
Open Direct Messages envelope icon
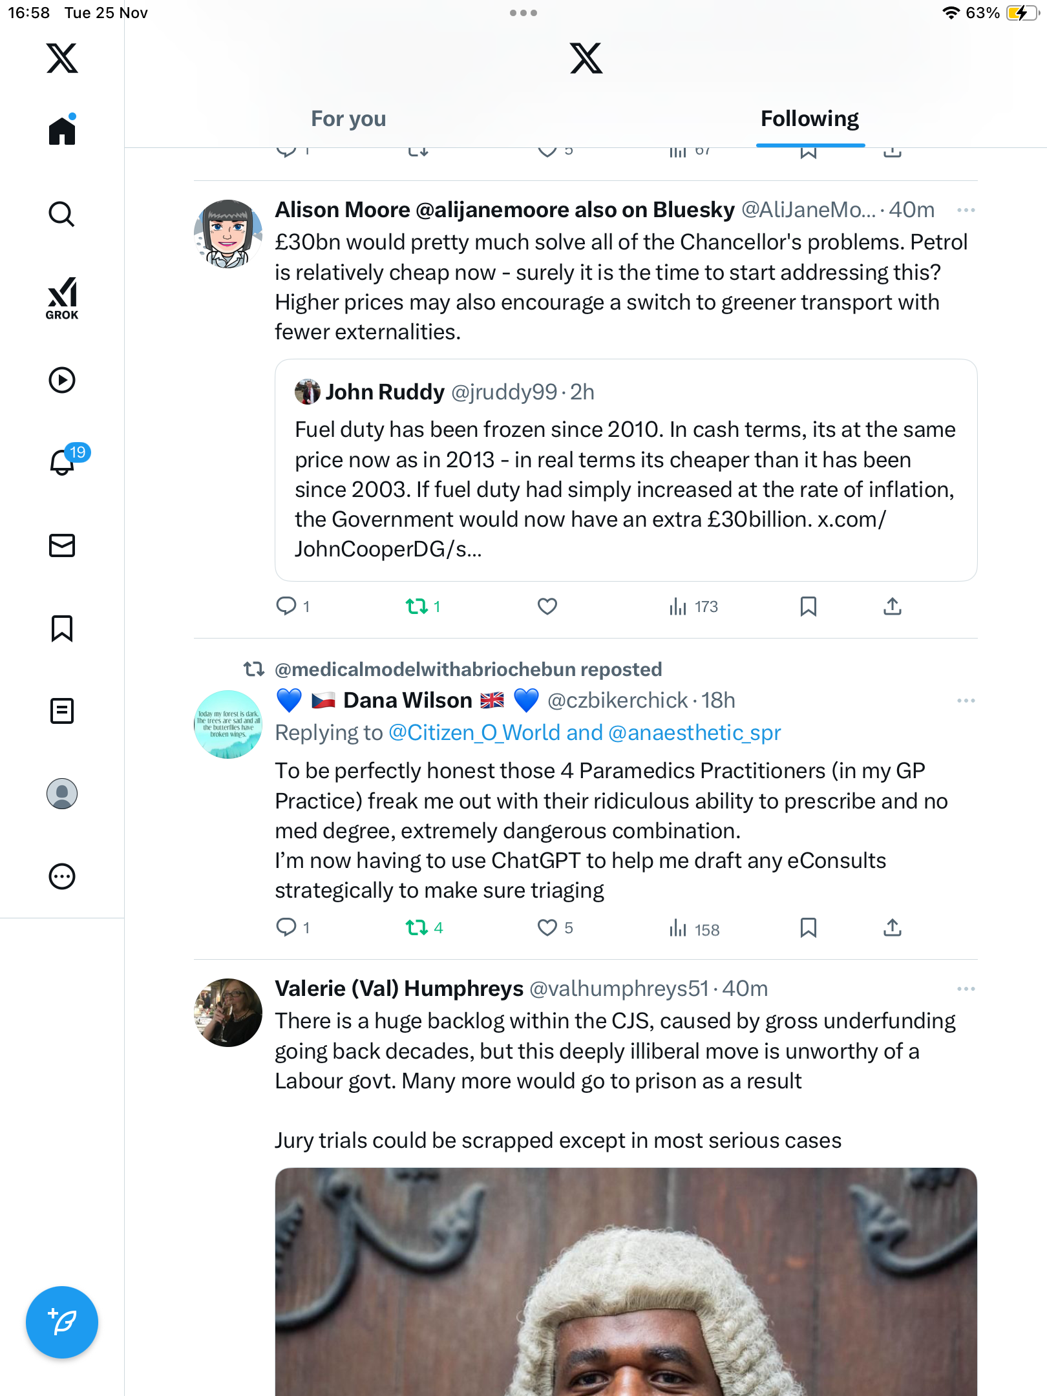[x=62, y=545]
